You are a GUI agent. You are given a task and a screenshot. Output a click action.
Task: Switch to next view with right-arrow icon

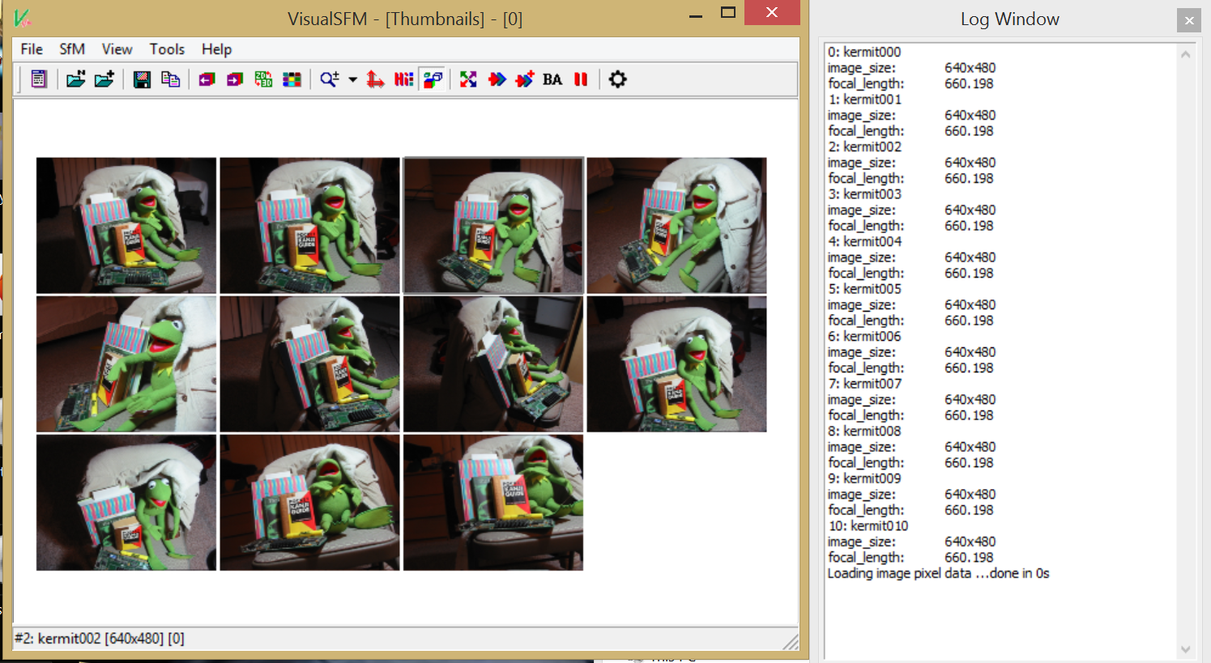coord(235,79)
